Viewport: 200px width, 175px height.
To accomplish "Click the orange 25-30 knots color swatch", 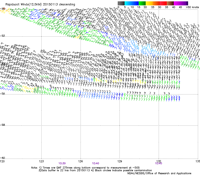I will tap(156, 3).
